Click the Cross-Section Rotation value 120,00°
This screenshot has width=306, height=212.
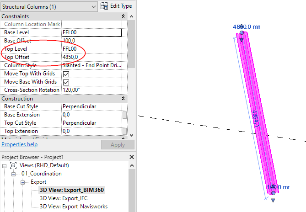click(x=91, y=90)
